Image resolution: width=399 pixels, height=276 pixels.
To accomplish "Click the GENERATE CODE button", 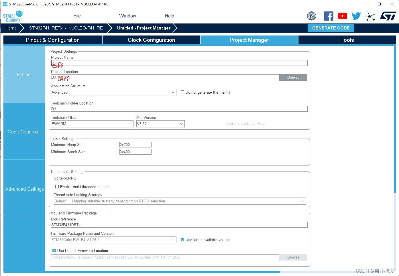I will click(x=331, y=28).
